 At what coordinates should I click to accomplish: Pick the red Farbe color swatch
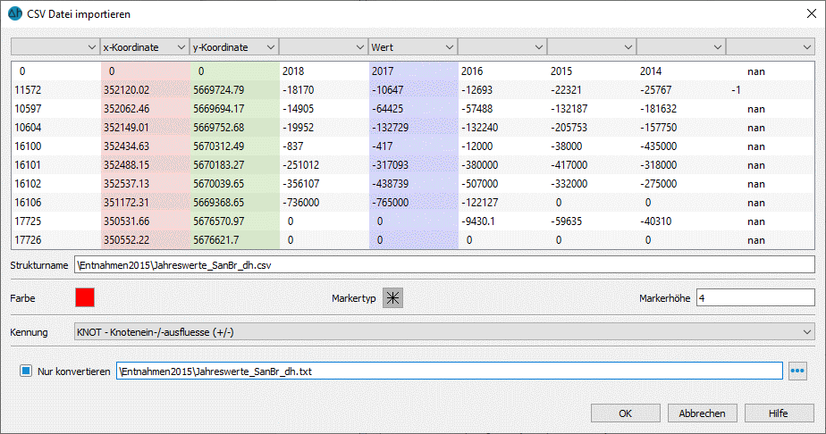point(85,297)
